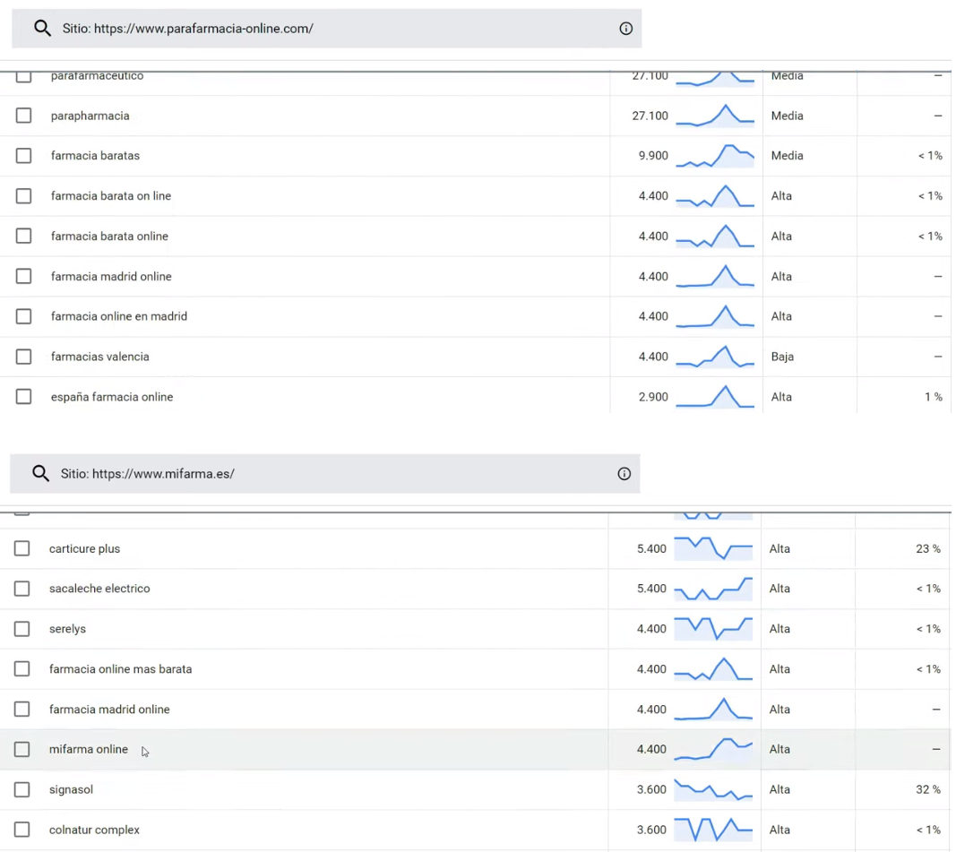956x852 pixels.
Task: Check the colnatur complex checkbox
Action: tap(22, 830)
